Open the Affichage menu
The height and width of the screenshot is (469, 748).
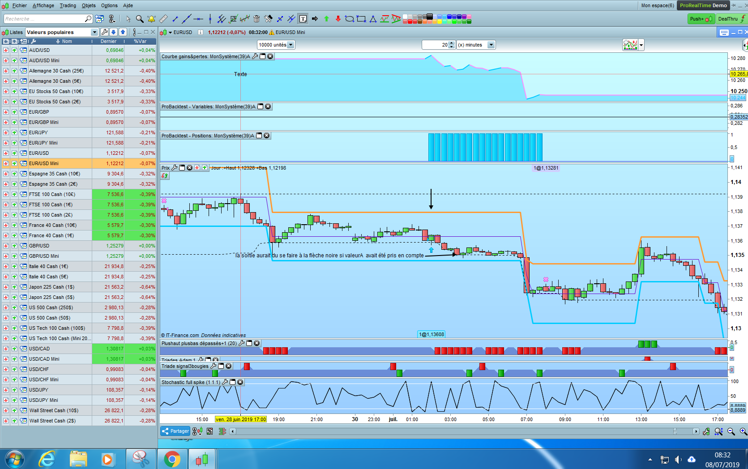(x=43, y=5)
